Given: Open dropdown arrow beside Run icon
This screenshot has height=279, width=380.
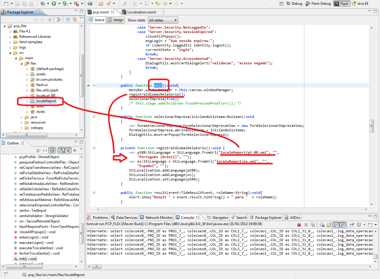Looking at the screenshot, I should point(59,4).
